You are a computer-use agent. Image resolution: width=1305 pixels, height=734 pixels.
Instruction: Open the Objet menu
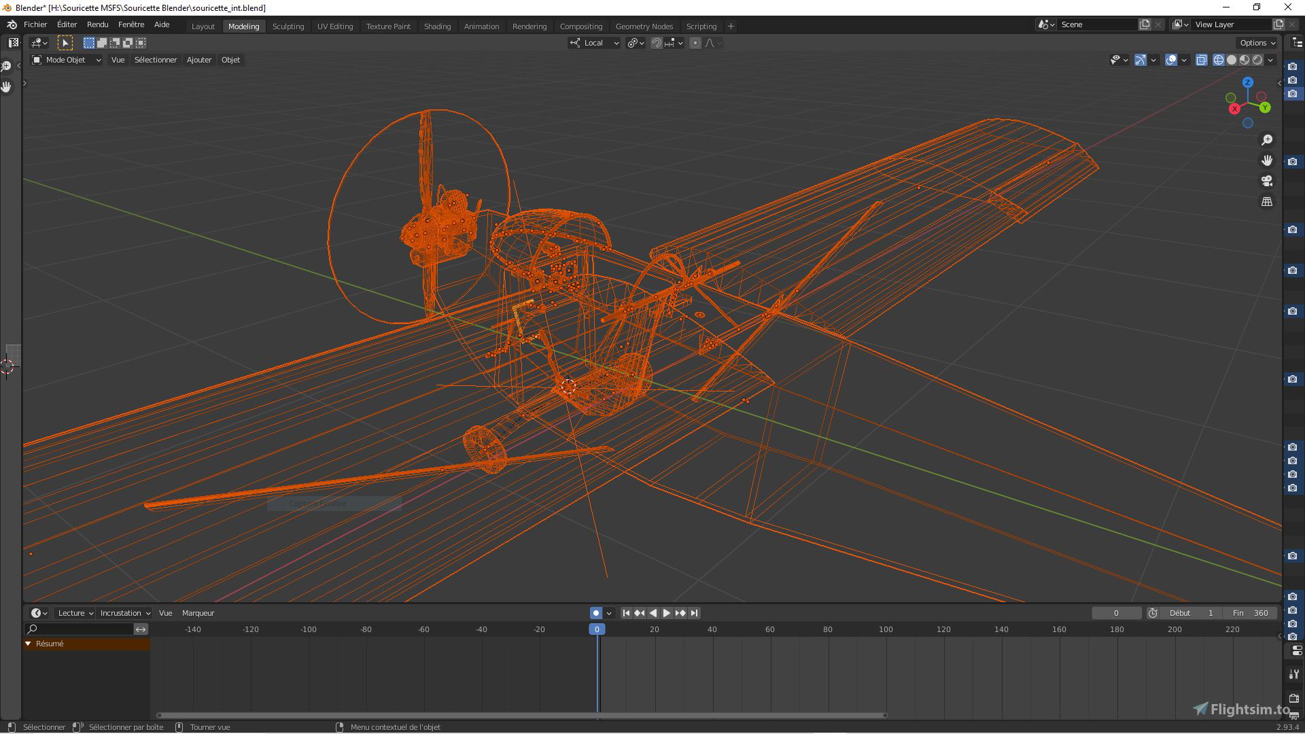click(230, 60)
